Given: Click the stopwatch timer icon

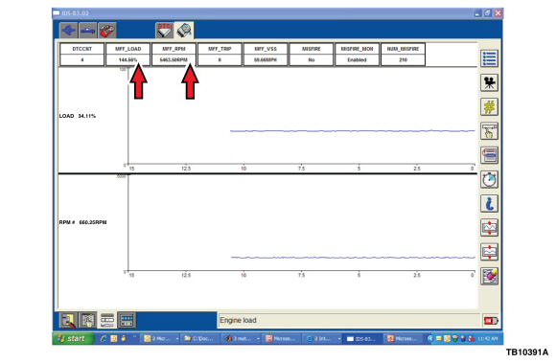Looking at the screenshot, I should tap(489, 179).
